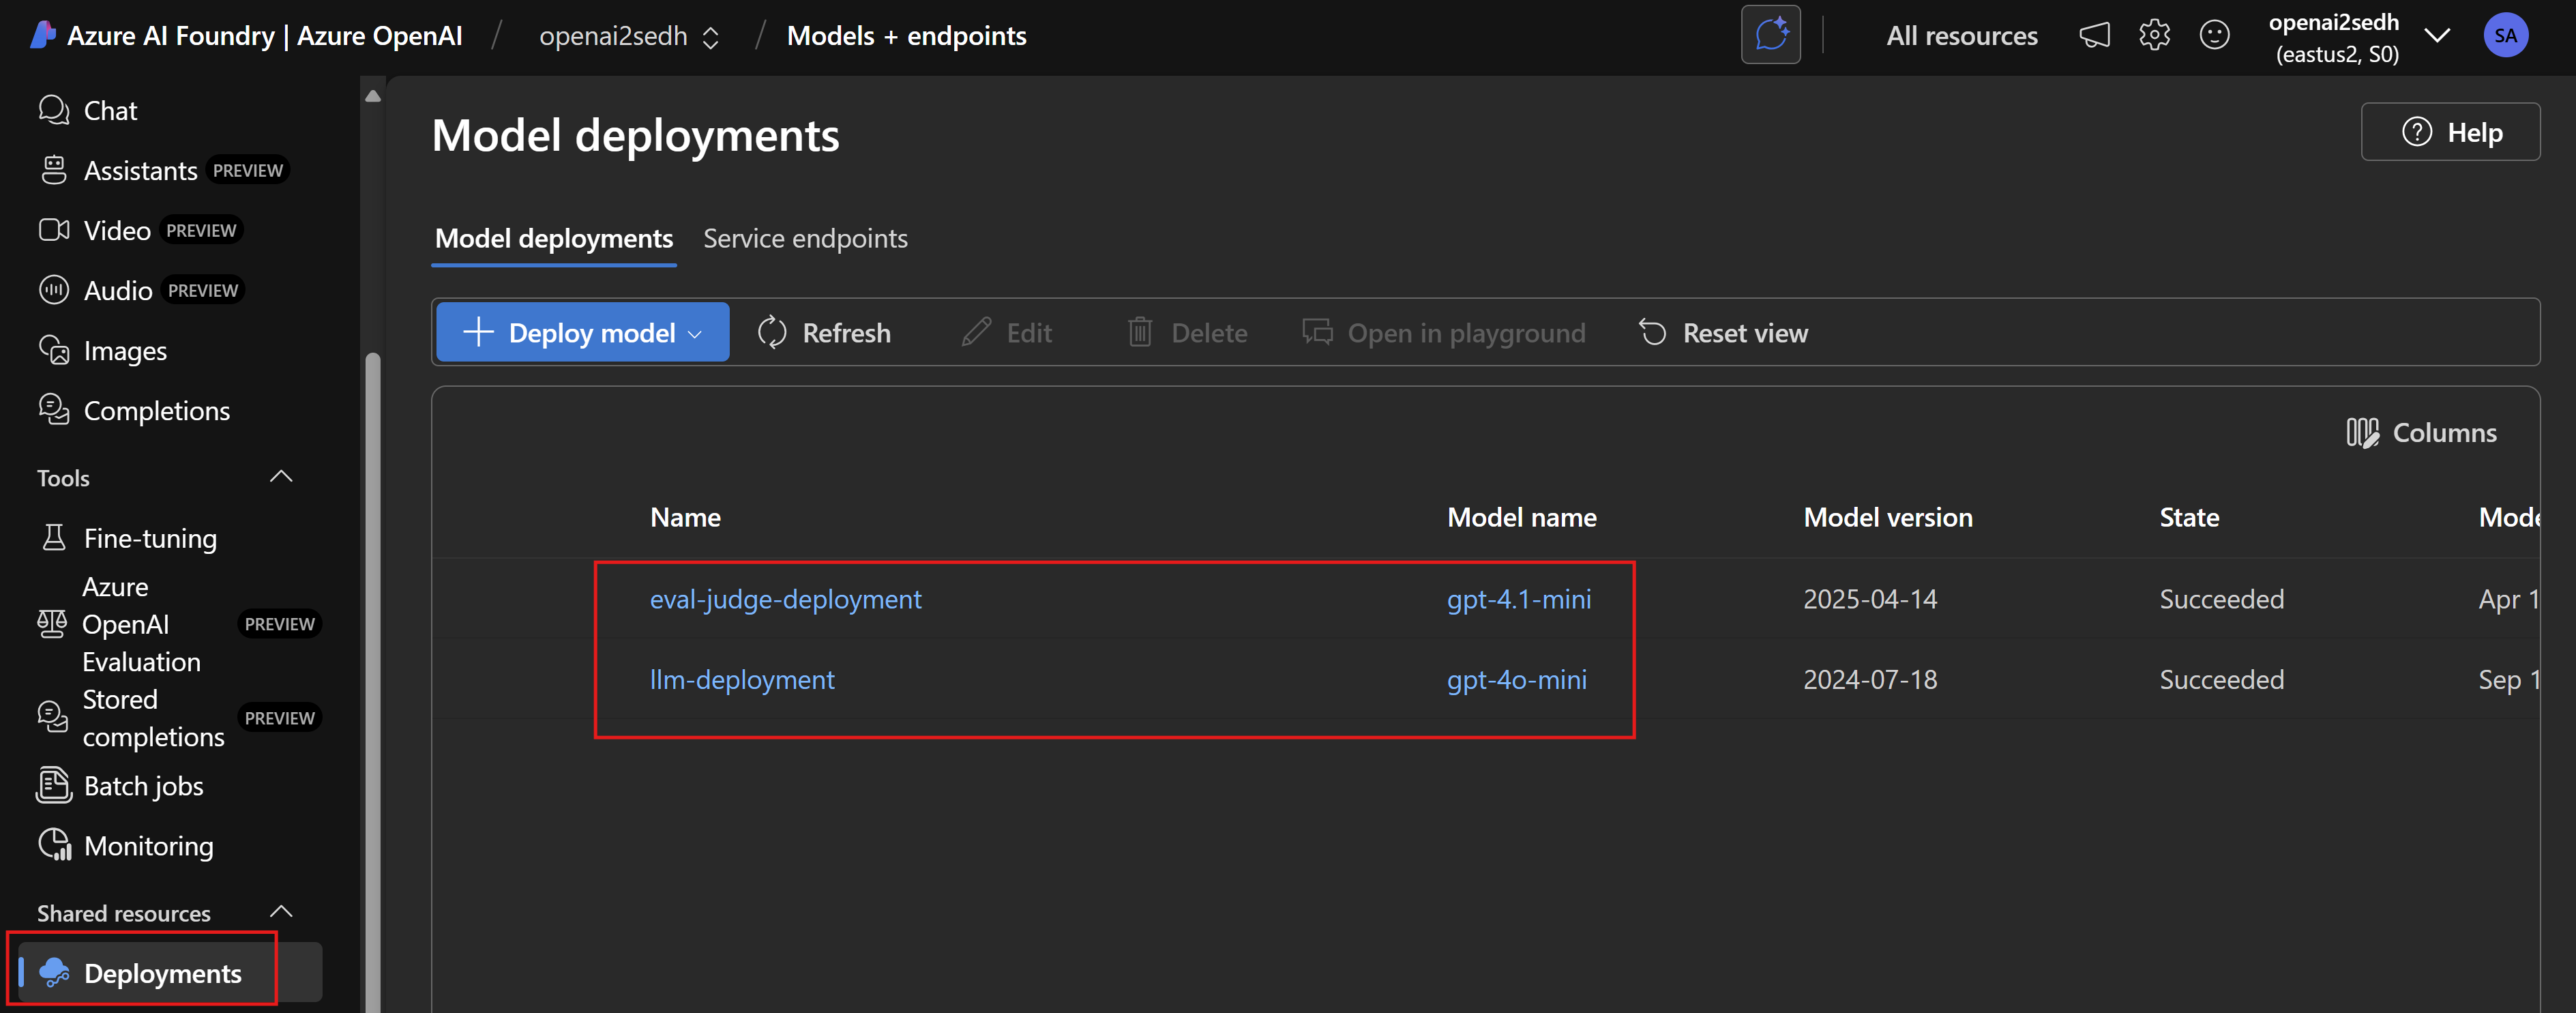Click sidebar scroll-up arrow
Screen dimensions: 2576x1013
click(373, 96)
